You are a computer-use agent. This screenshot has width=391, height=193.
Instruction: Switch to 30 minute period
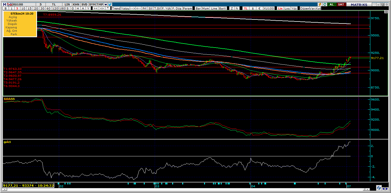pyautogui.click(x=42, y=8)
